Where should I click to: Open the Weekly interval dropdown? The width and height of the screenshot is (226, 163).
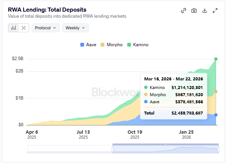click(75, 28)
